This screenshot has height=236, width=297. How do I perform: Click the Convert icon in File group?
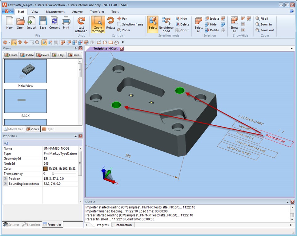54,23
